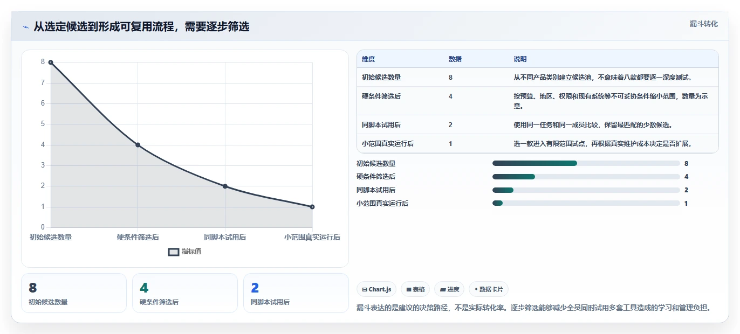Toggle the 指标值 legend swatch
Screen dimensions: 740x334
174,252
